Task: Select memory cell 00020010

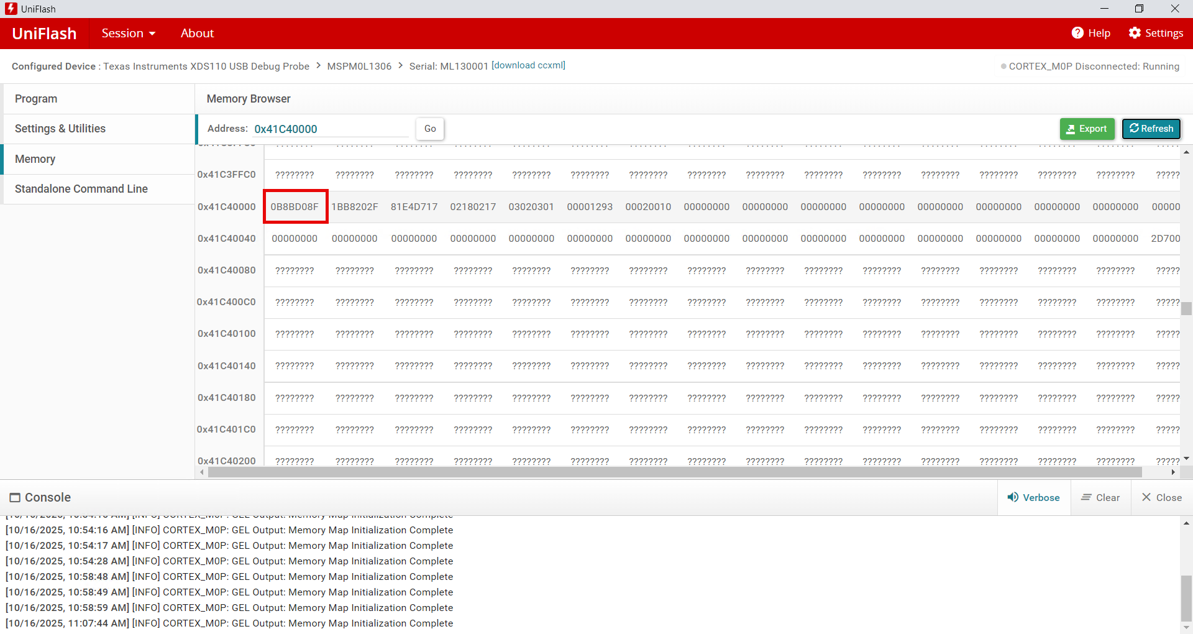Action: pyautogui.click(x=648, y=207)
